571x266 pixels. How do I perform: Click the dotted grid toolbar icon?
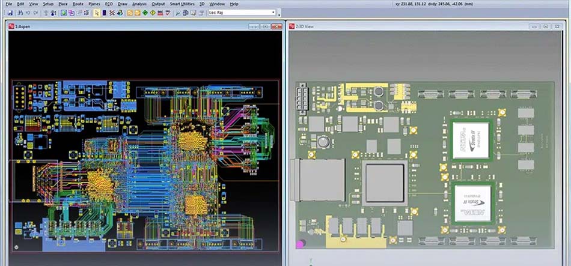click(87, 13)
